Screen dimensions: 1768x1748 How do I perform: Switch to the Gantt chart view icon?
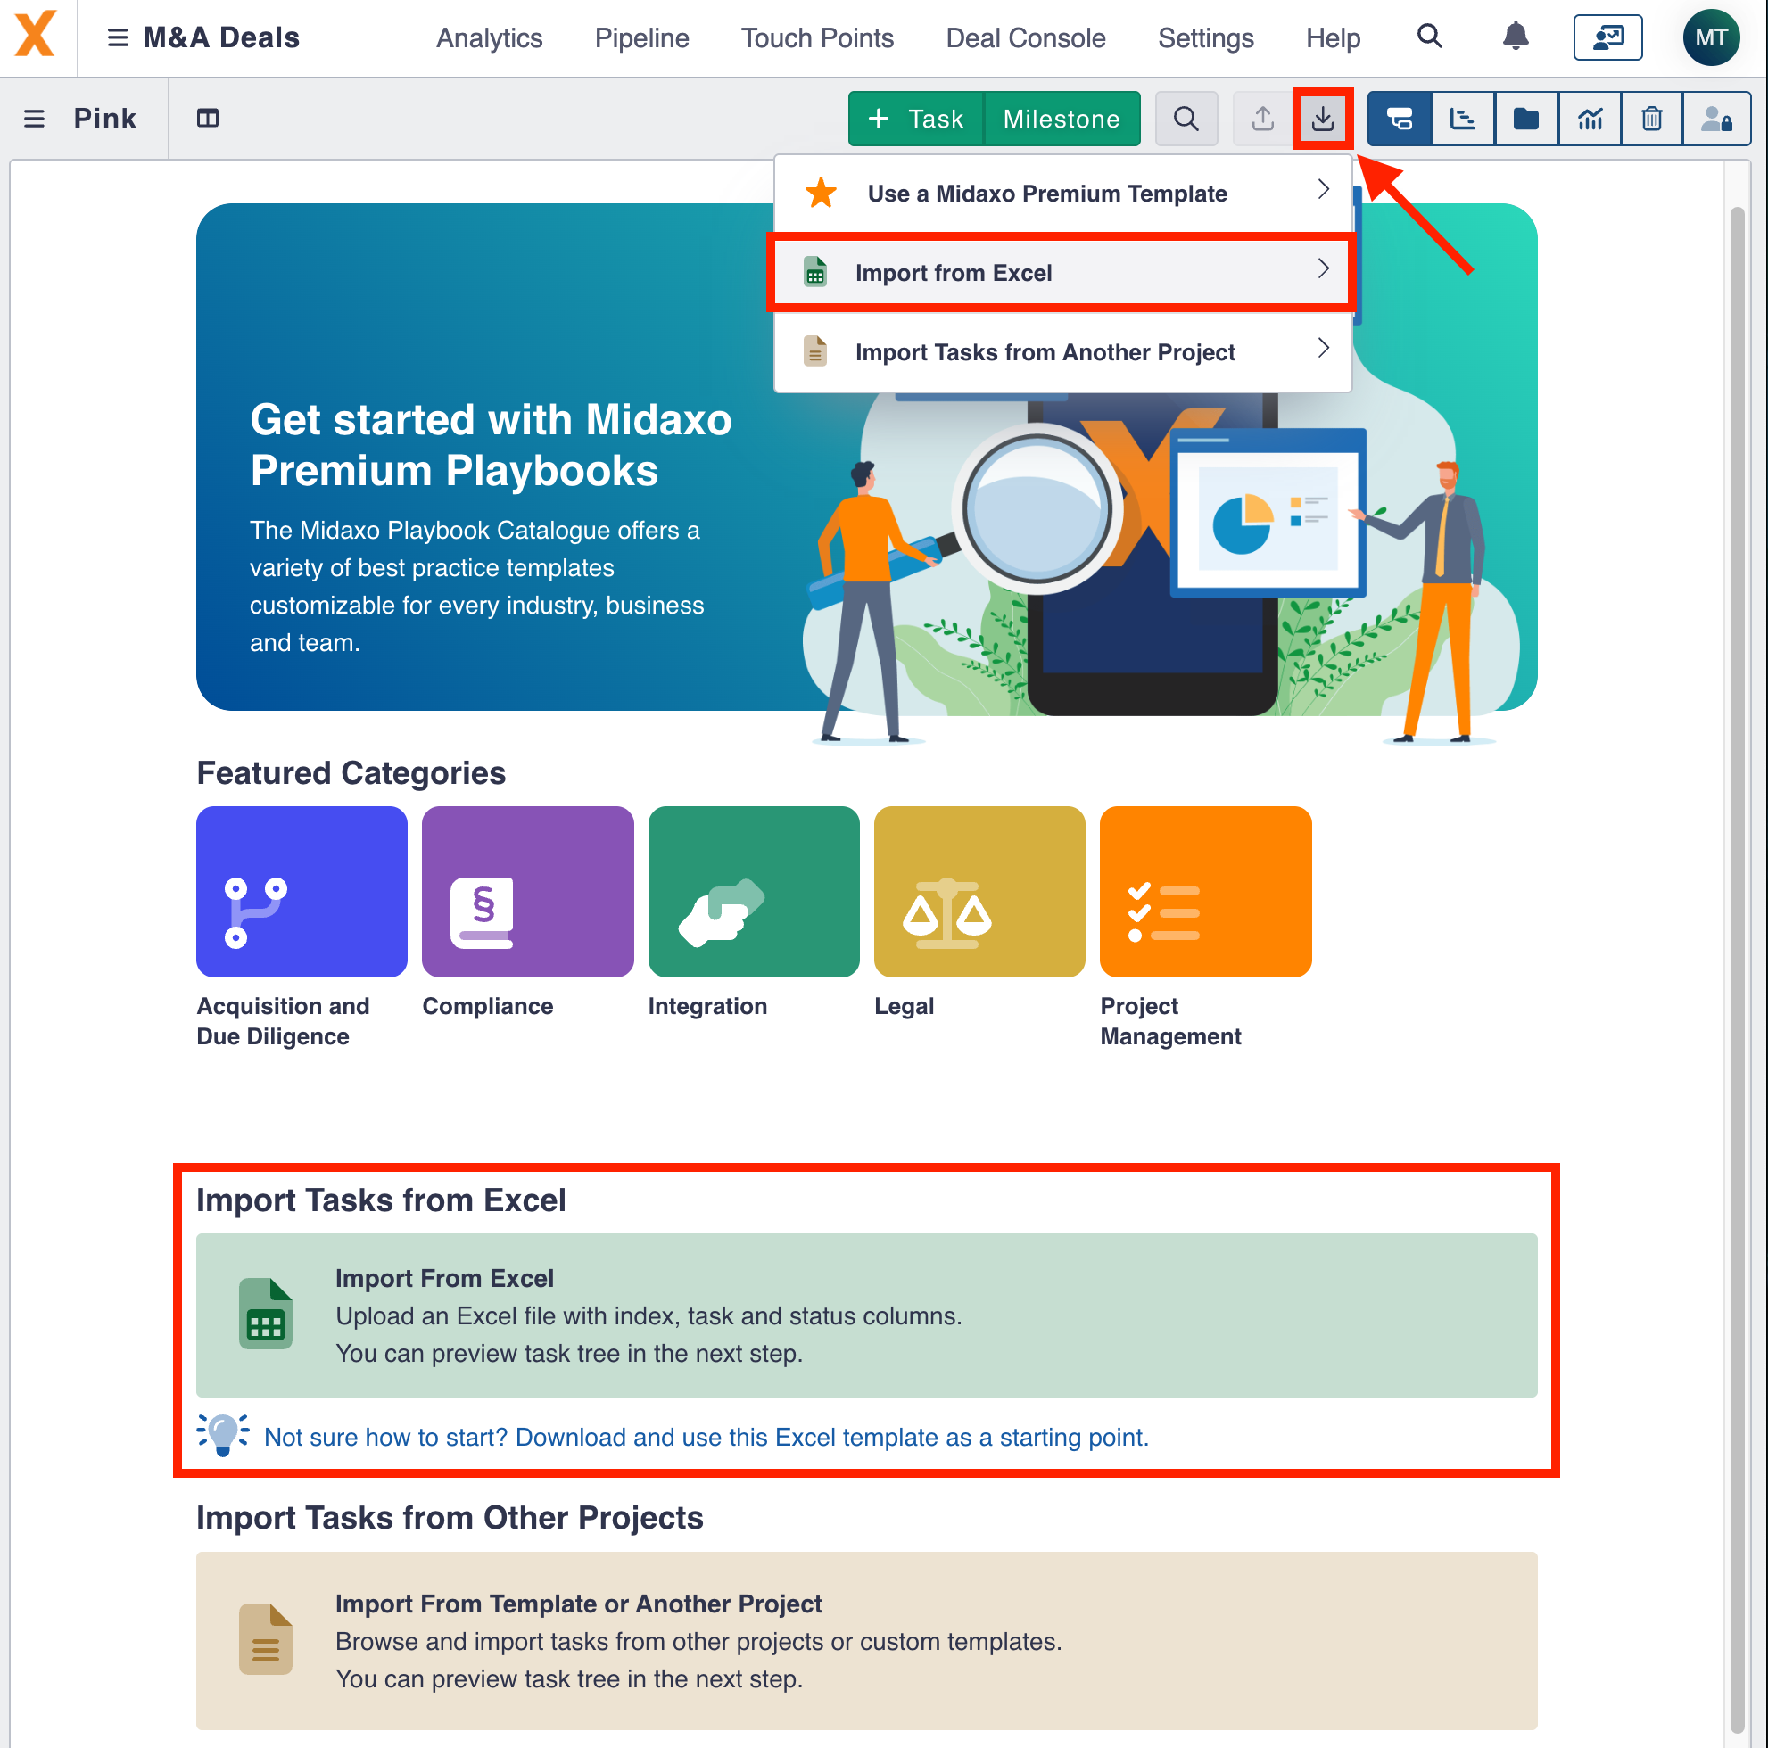point(1462,118)
